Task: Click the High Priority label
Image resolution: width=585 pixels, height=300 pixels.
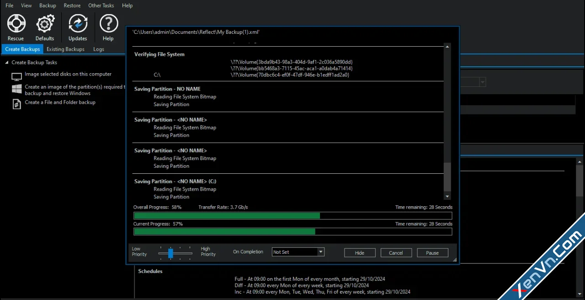Action: point(208,252)
